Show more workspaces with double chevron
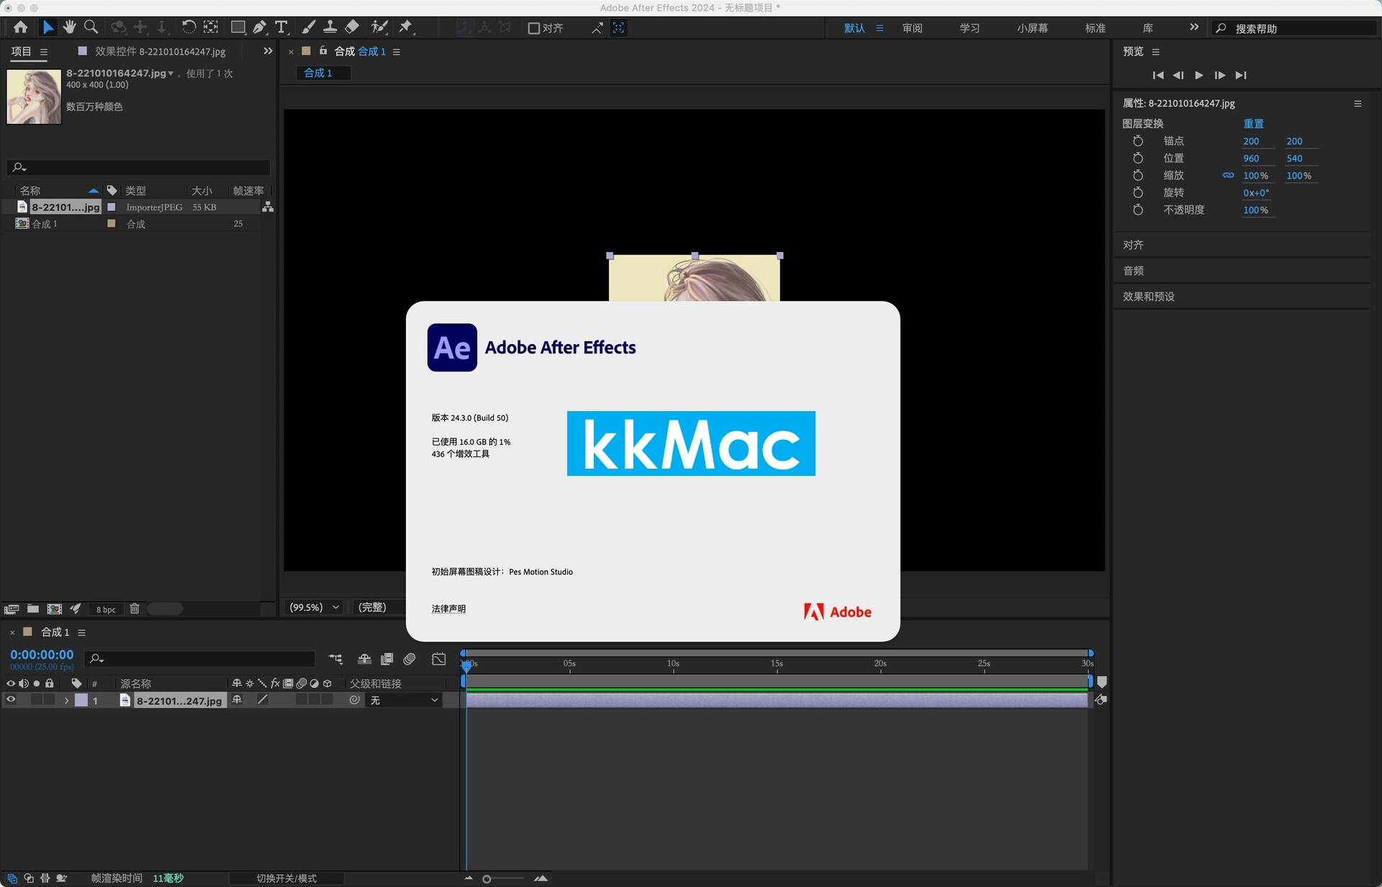The image size is (1382, 887). [x=1194, y=27]
